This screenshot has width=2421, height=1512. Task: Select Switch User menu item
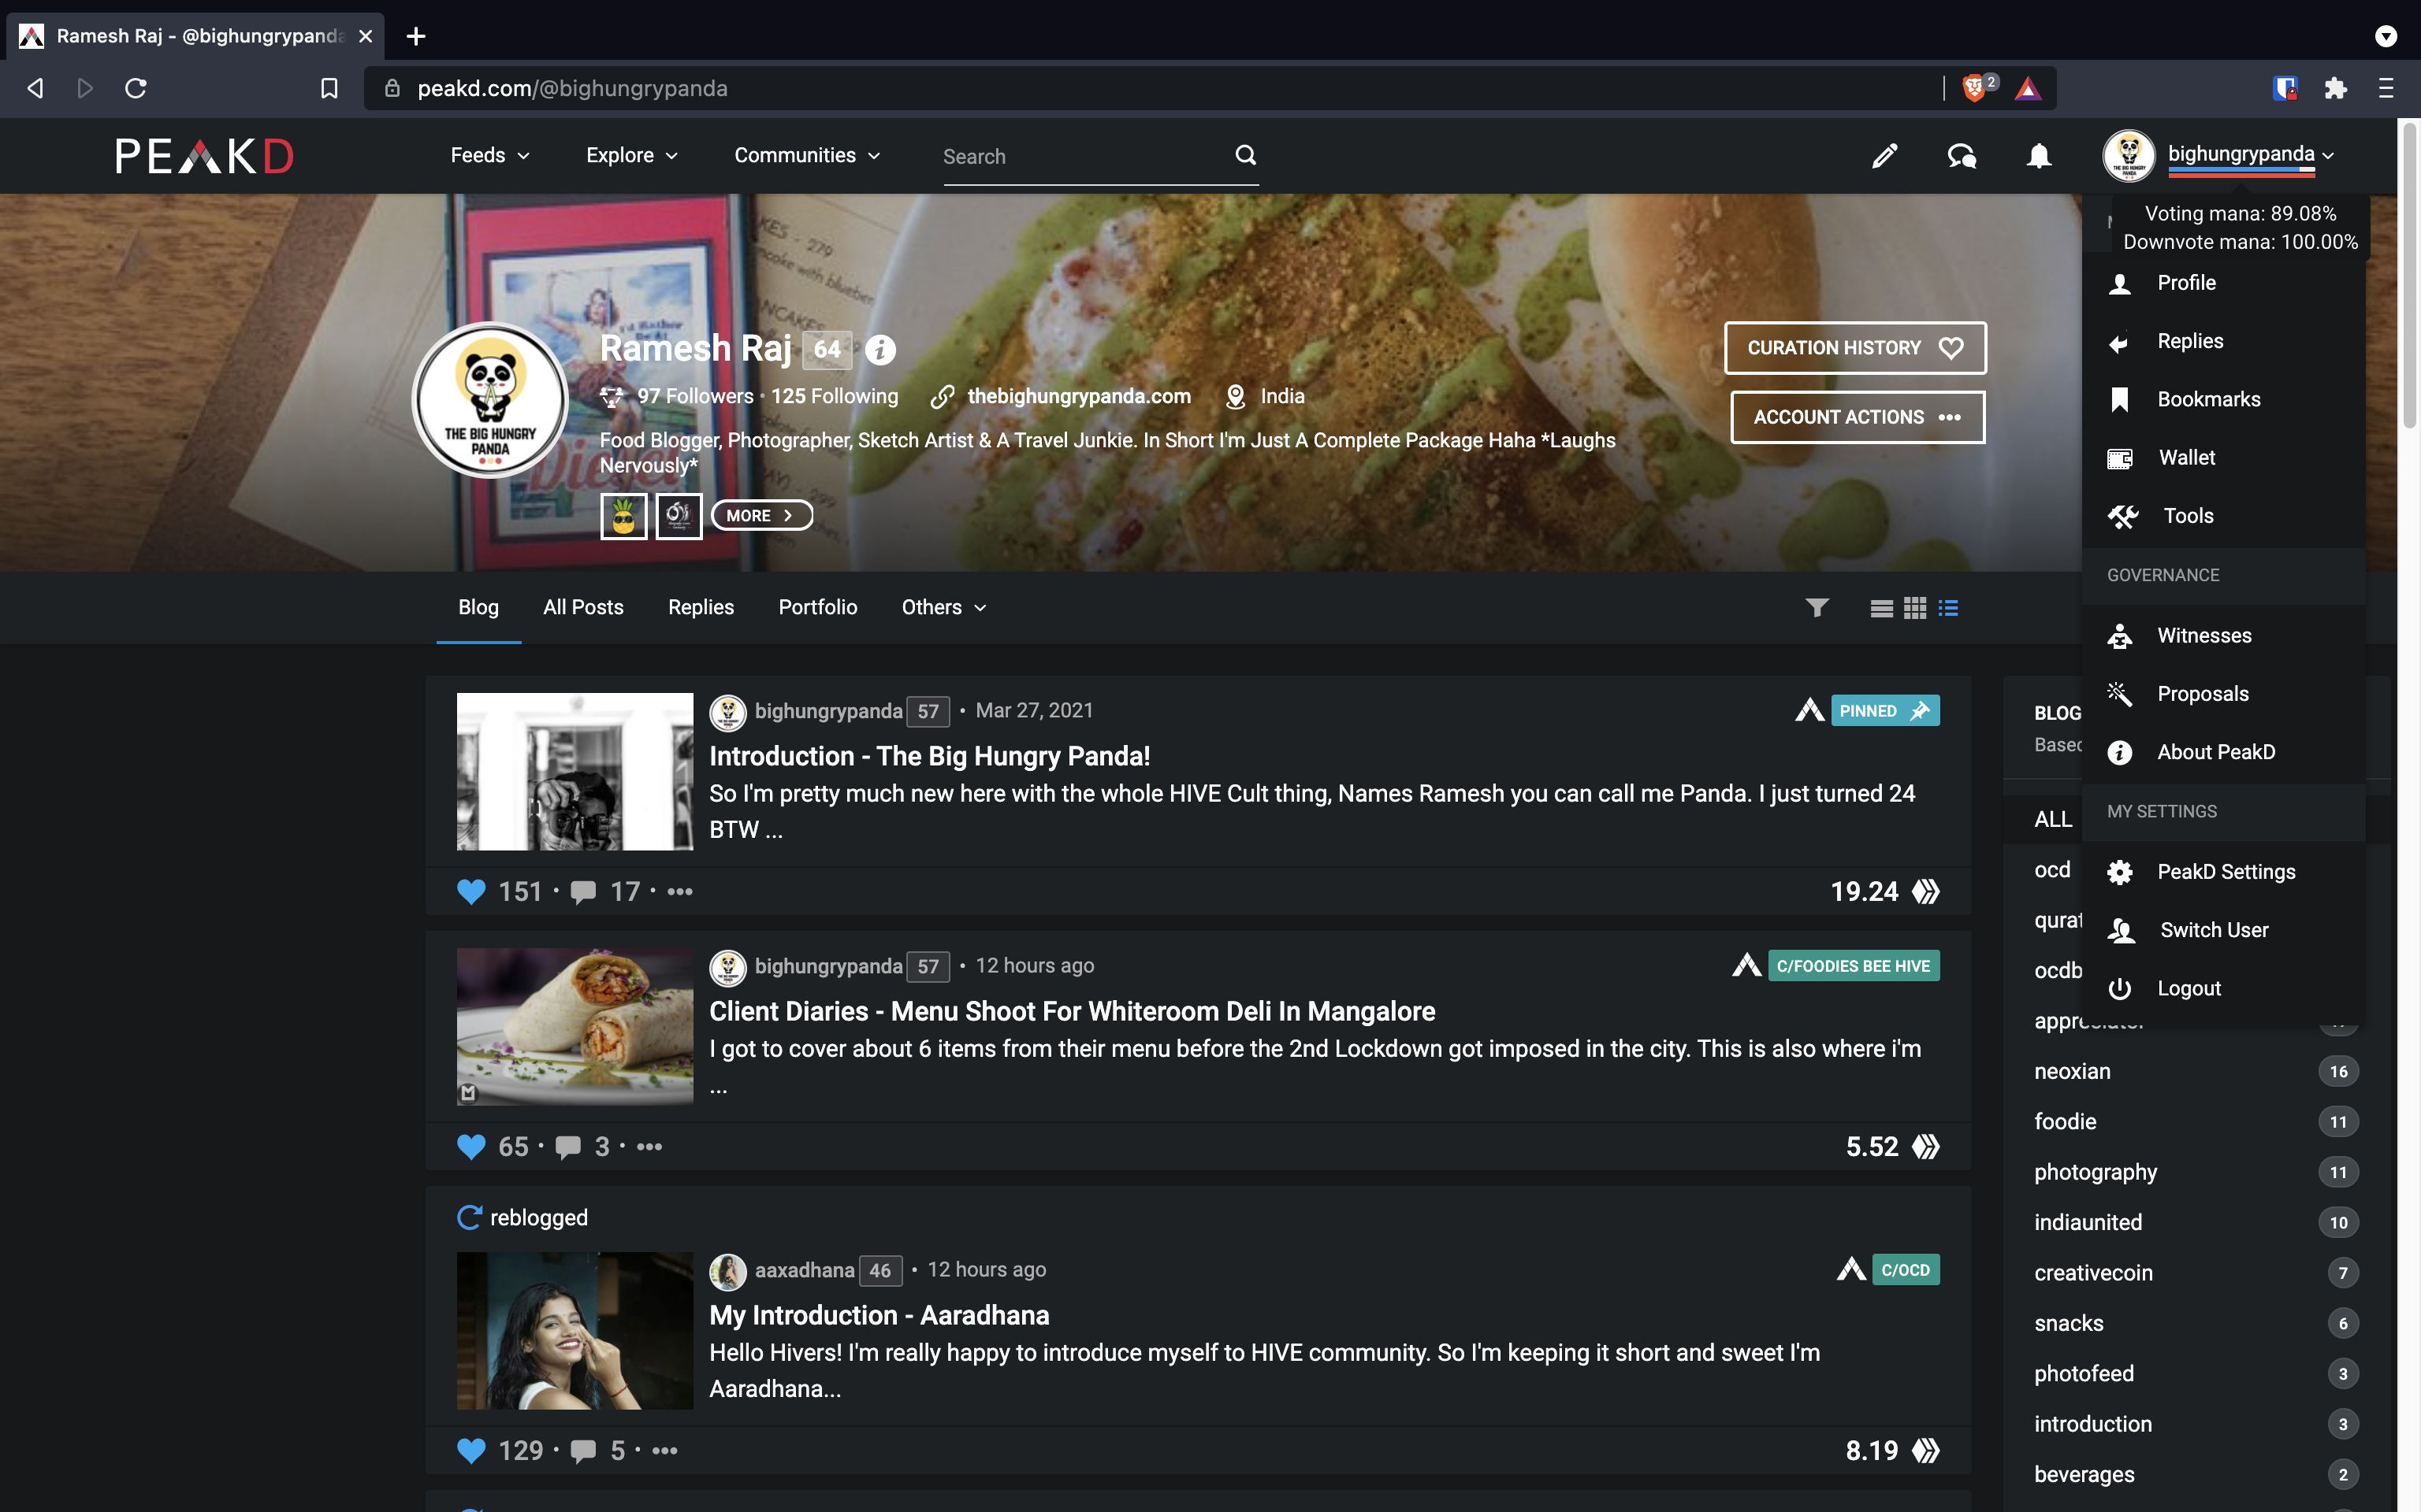(2223, 930)
